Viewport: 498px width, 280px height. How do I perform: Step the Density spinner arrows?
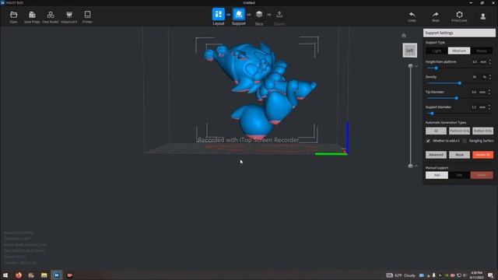pos(489,77)
